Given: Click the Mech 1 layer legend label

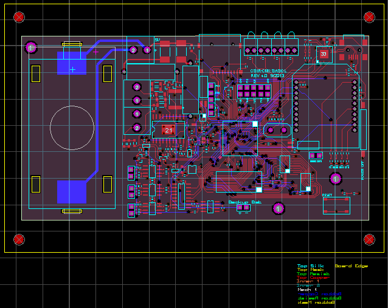Looking at the screenshot, I should [x=307, y=290].
